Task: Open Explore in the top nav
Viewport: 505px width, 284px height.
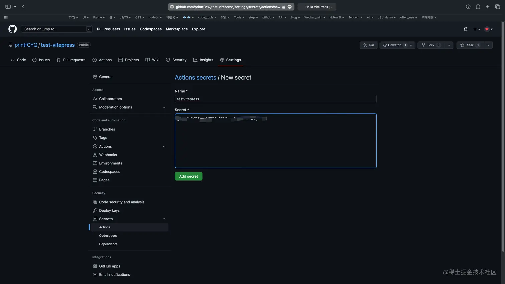Action: (199, 29)
